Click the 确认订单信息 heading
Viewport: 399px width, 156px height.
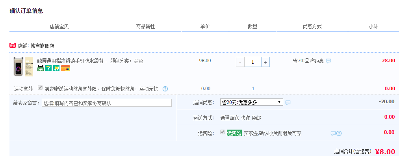tap(26, 11)
